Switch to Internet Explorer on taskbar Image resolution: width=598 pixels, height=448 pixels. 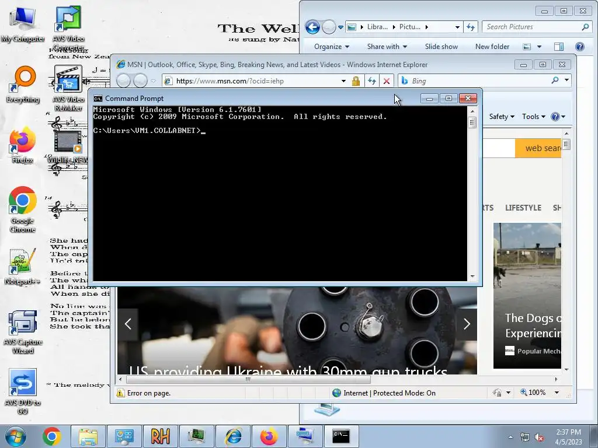coord(233,436)
